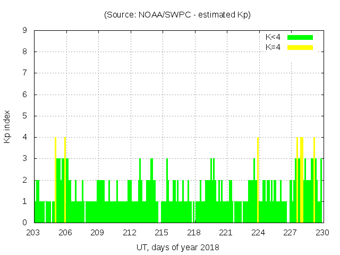Click the NOAA/SWPC source chart title
Image resolution: width=340 pixels, height=255 pixels.
(x=177, y=14)
